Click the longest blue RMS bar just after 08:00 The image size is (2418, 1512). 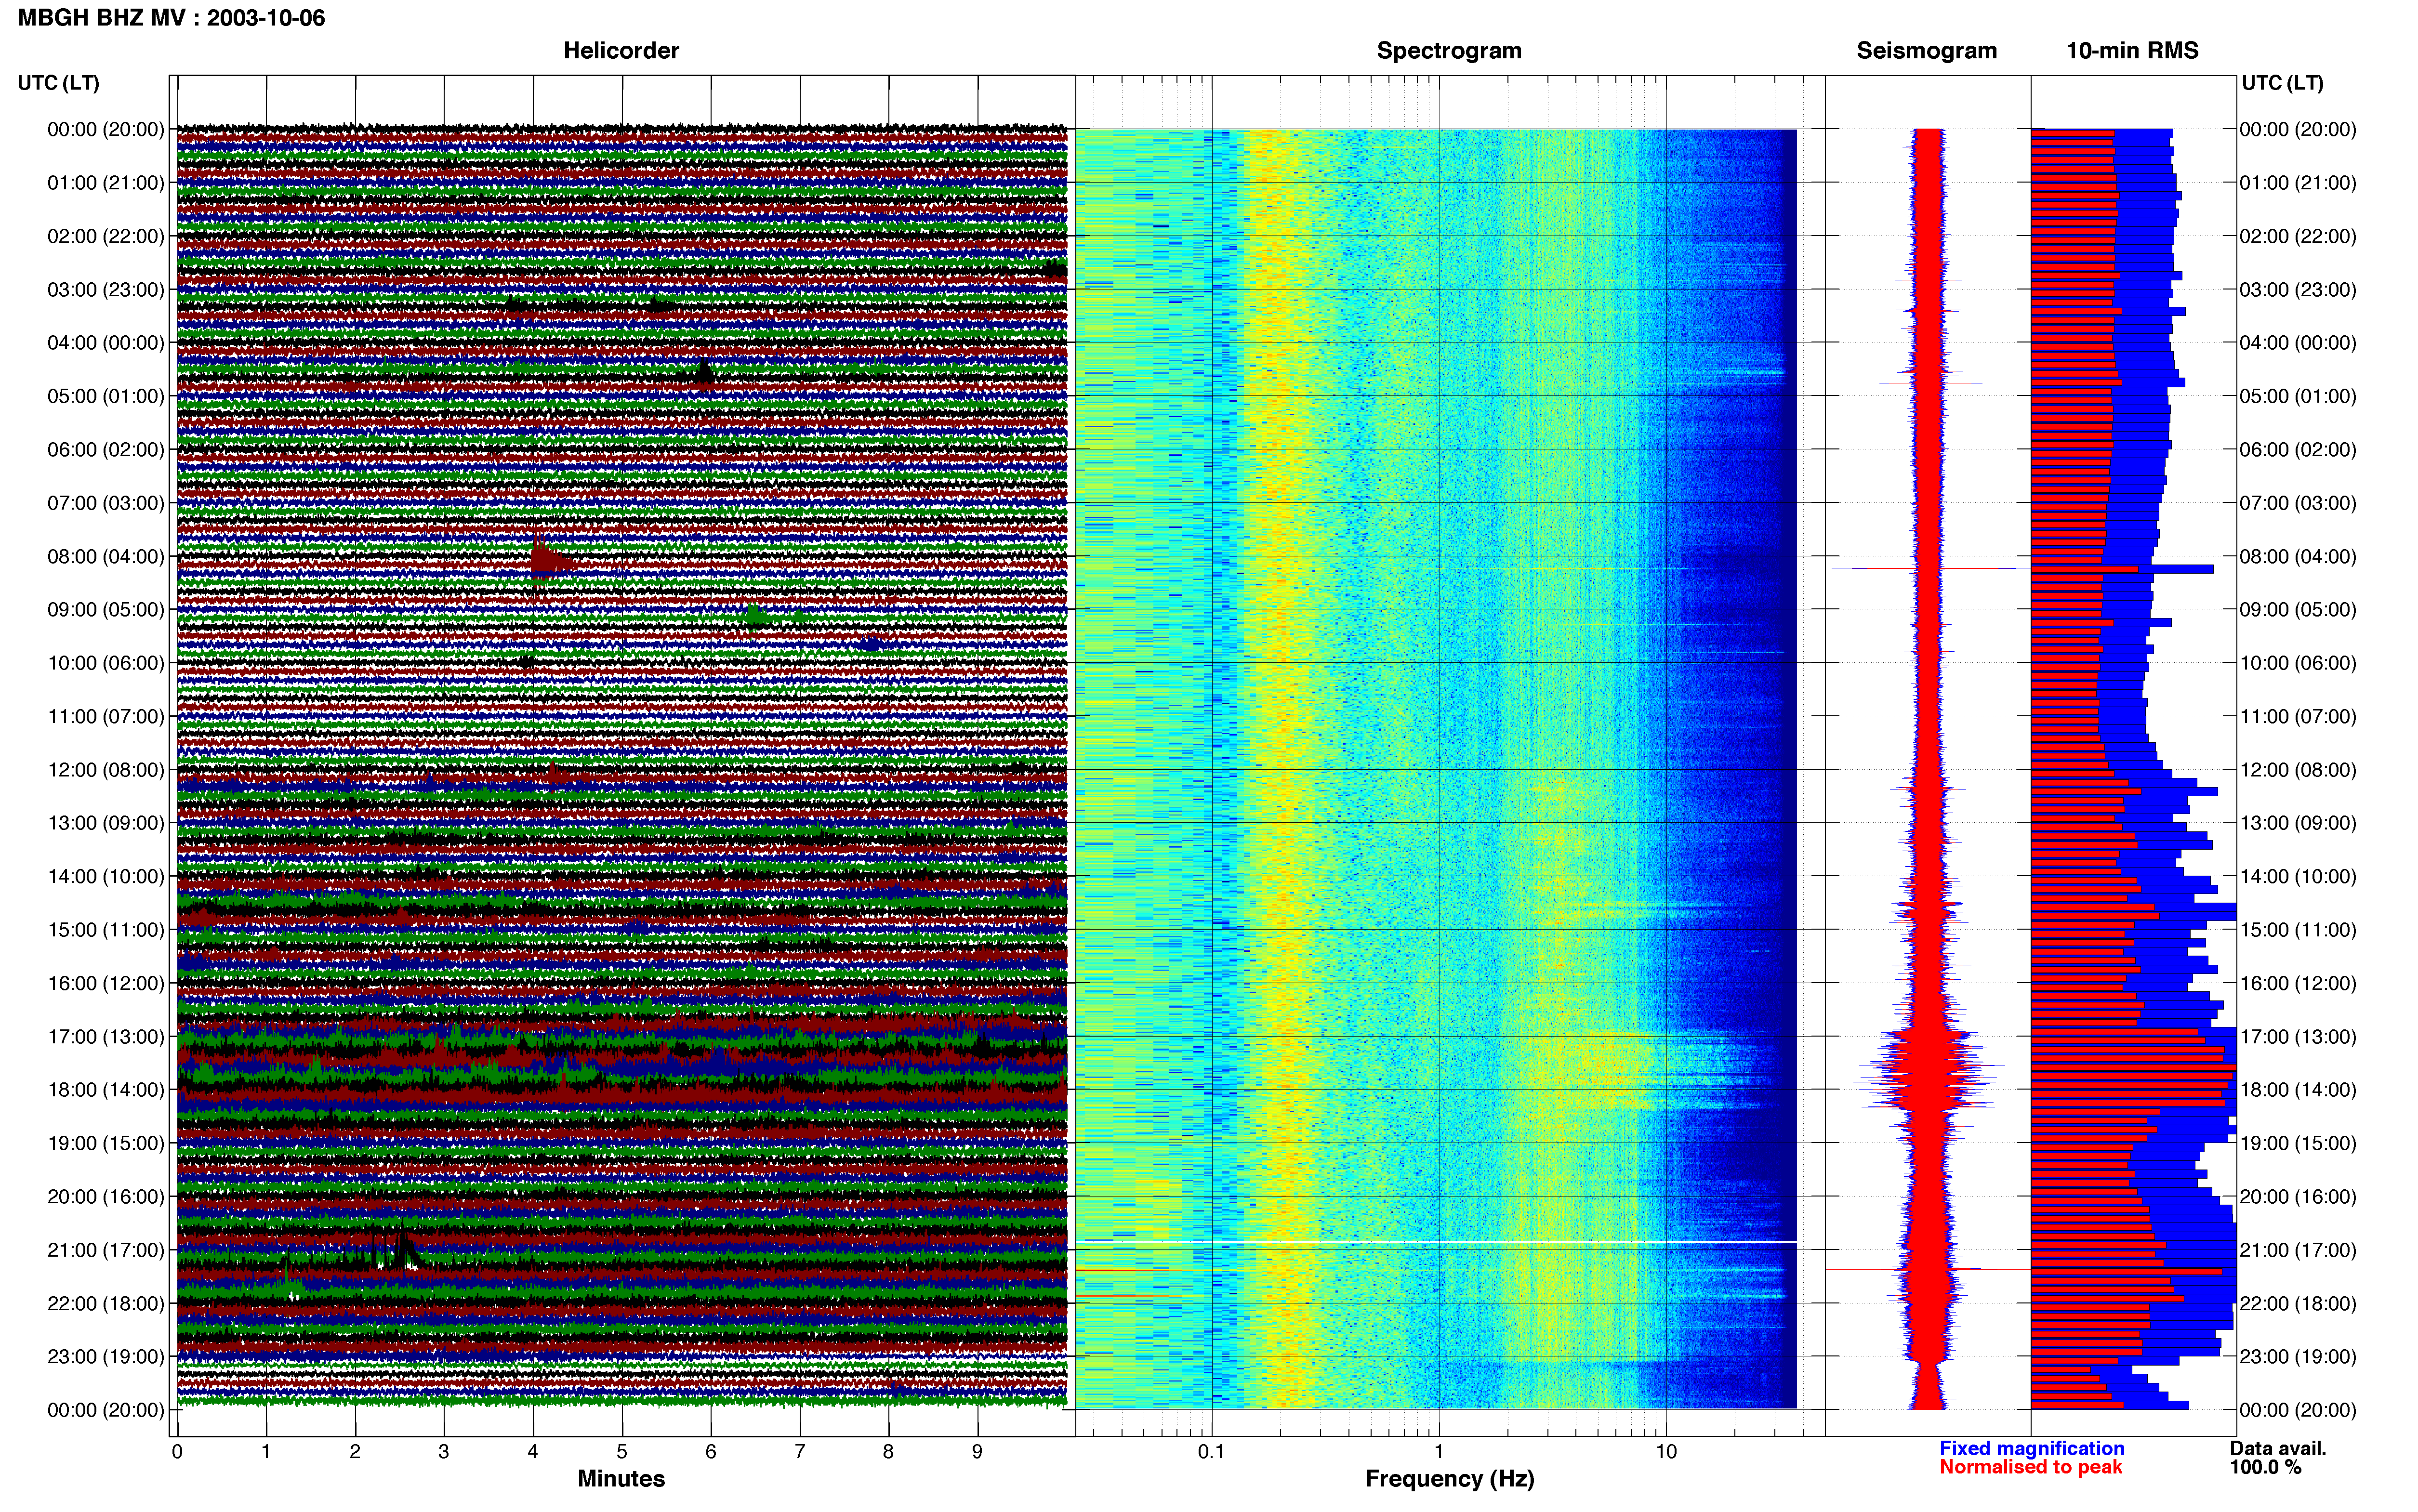click(x=2122, y=569)
